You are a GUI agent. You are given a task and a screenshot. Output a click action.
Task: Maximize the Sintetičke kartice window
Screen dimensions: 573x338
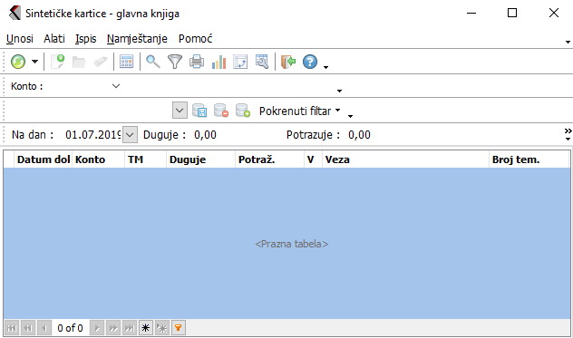(x=512, y=14)
